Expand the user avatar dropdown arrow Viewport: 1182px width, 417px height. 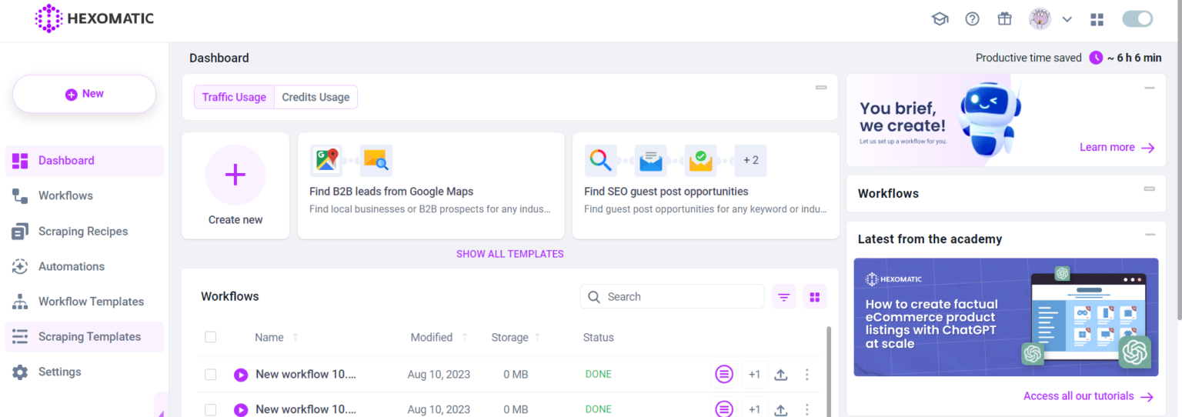click(x=1067, y=19)
